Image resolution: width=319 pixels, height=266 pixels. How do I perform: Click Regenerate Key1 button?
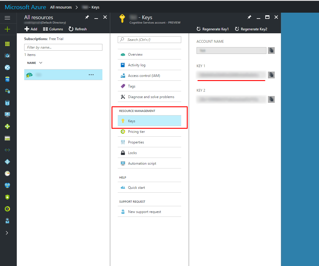tap(212, 29)
